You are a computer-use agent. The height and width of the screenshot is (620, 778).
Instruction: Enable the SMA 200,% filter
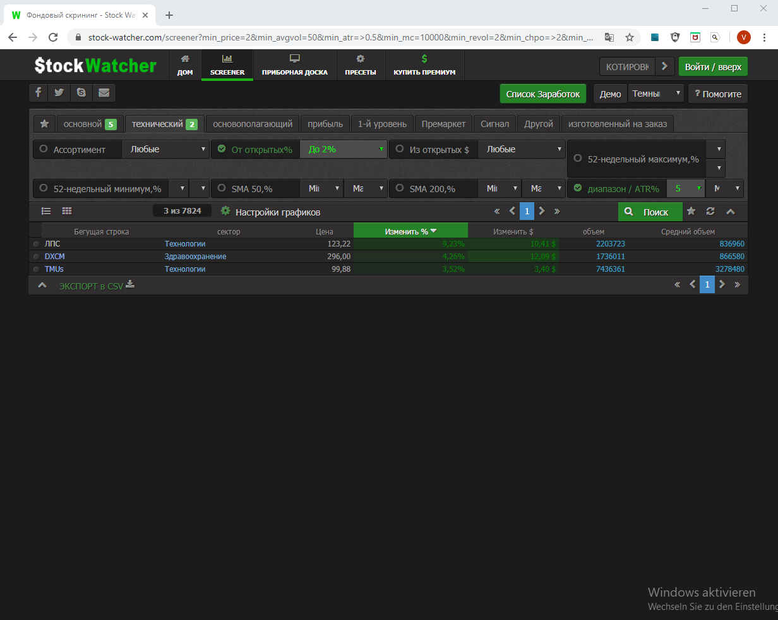point(400,188)
